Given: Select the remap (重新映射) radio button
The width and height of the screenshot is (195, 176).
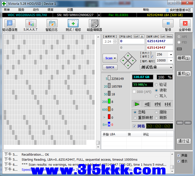Looking at the screenshot, I should (x=135, y=118).
